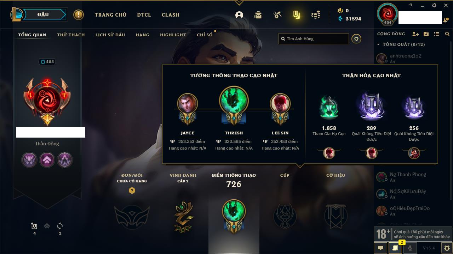This screenshot has height=254, width=453.
Task: Open the Collection backpack icon
Action: coord(258,15)
